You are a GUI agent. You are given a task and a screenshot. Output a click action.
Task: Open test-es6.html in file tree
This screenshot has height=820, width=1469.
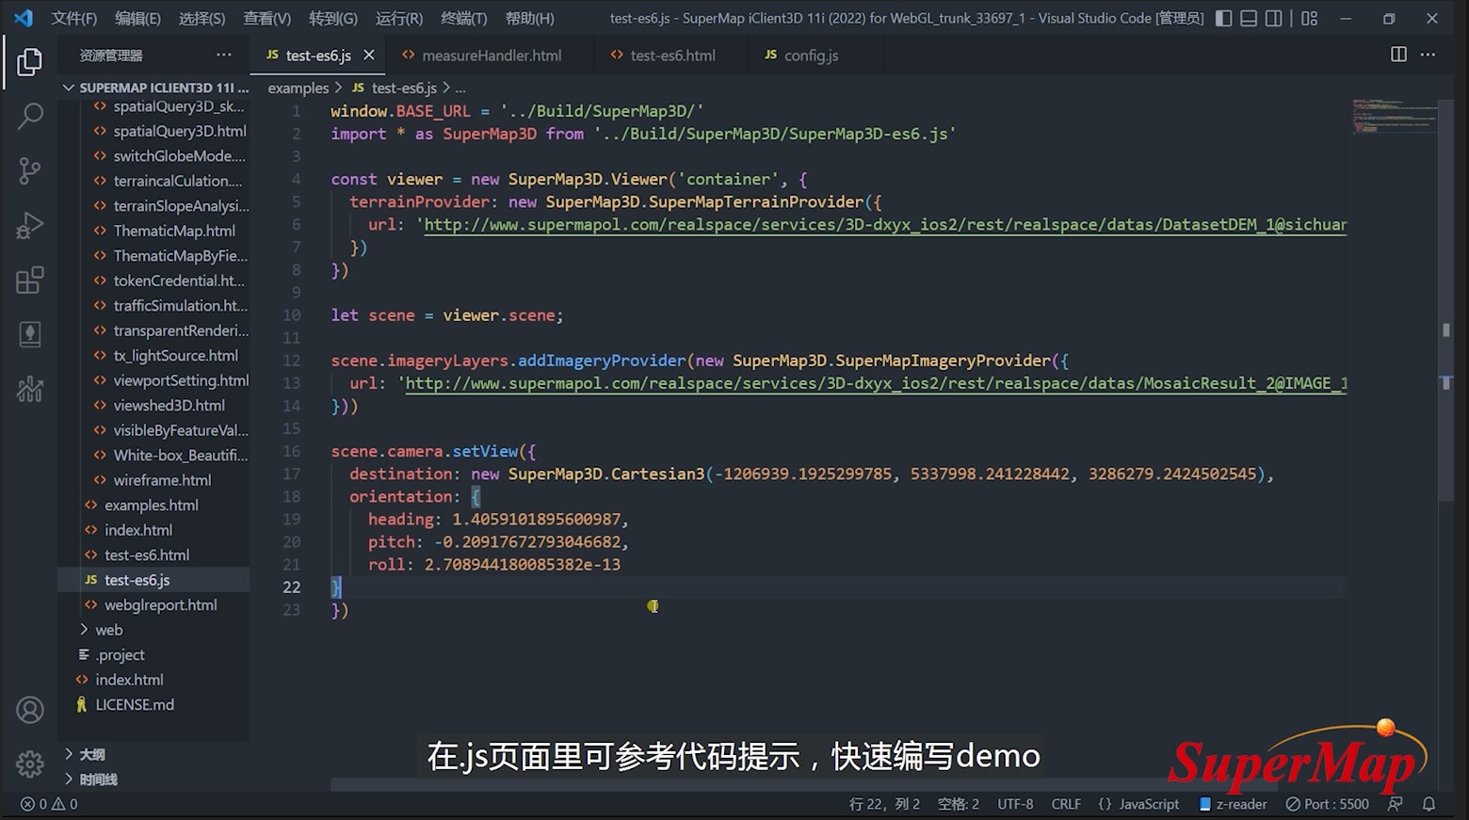[x=155, y=555]
